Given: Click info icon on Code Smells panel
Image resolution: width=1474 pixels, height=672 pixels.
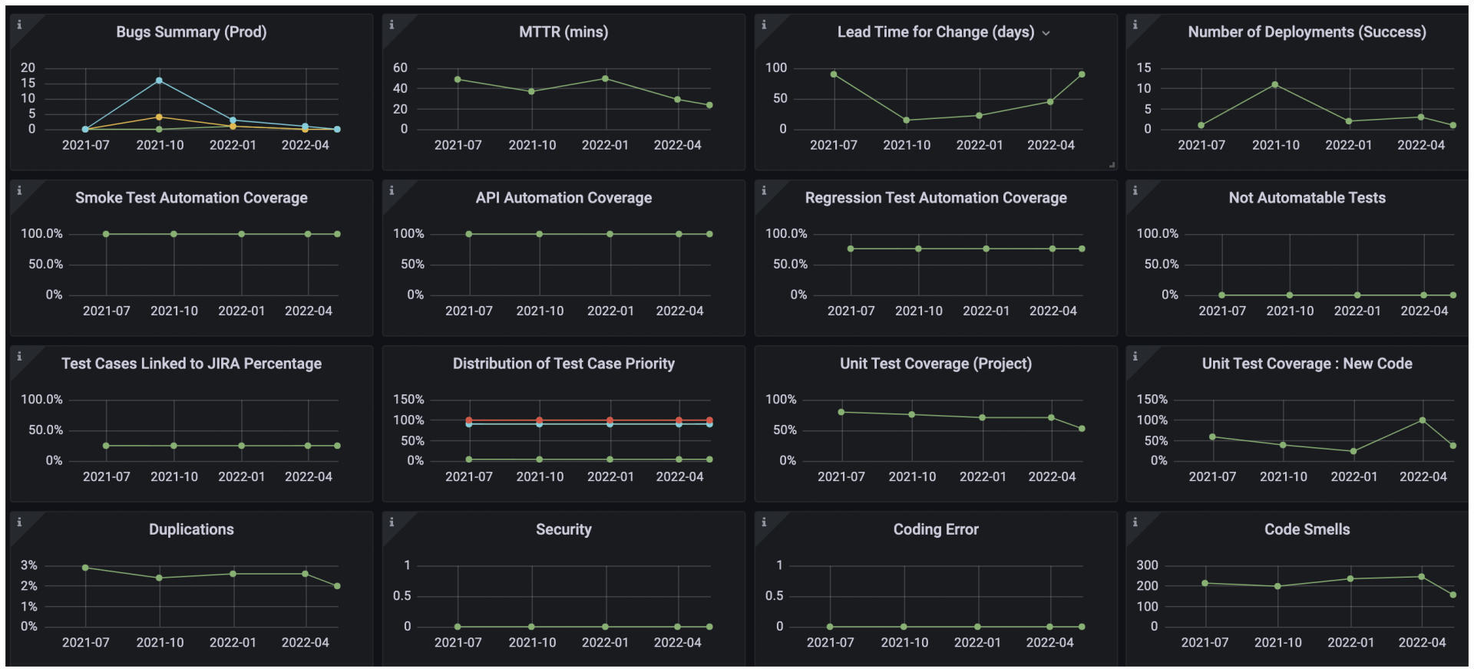Looking at the screenshot, I should (x=1135, y=522).
